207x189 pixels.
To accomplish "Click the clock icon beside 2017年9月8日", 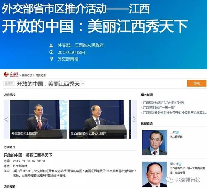I will [51, 52].
